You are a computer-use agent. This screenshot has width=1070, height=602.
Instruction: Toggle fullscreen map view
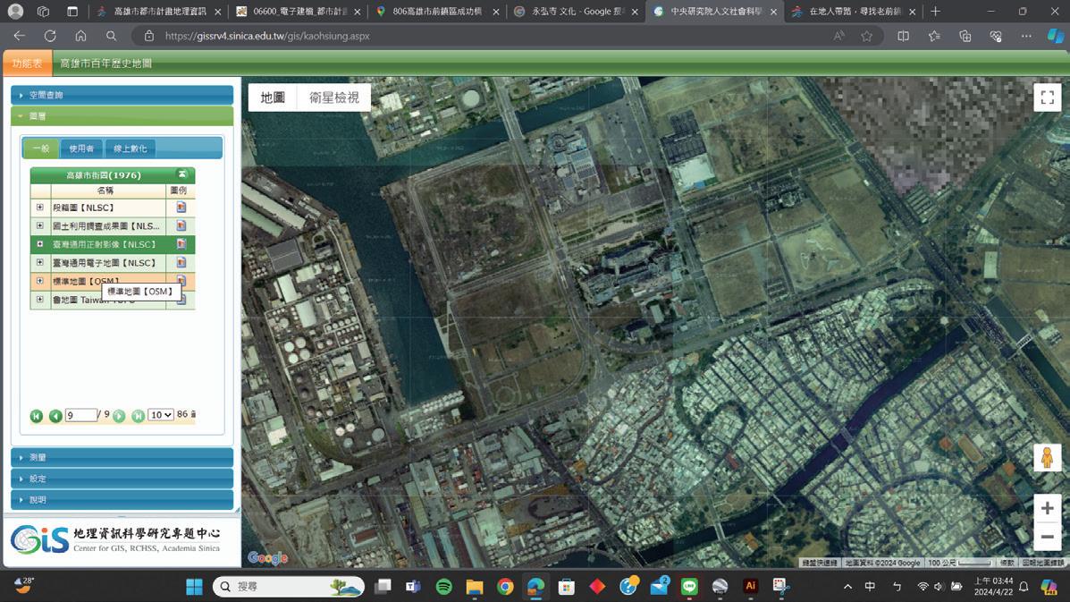click(1047, 98)
